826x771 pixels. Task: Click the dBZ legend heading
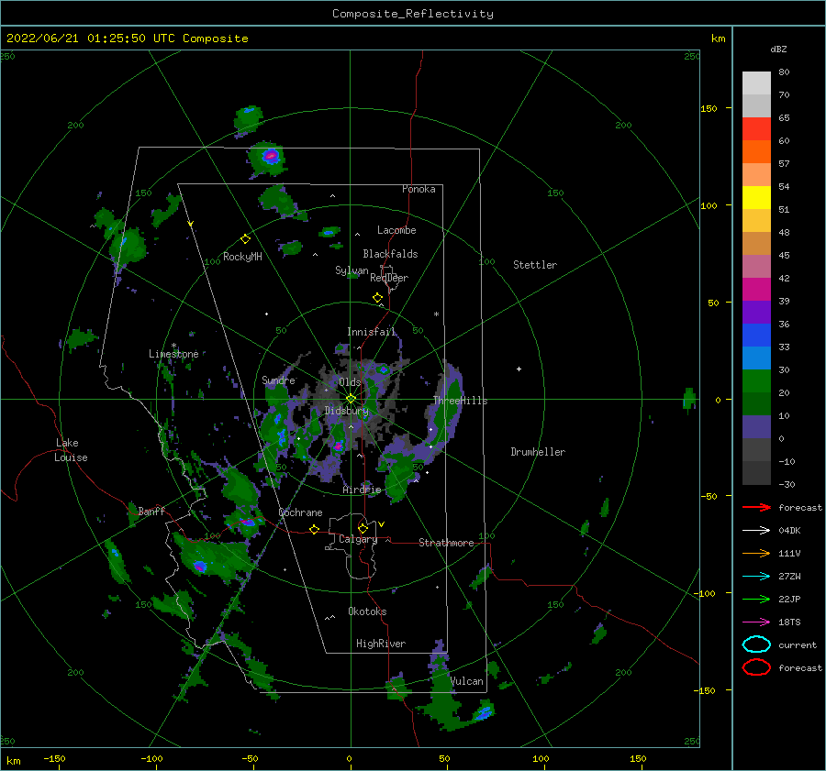(778, 50)
